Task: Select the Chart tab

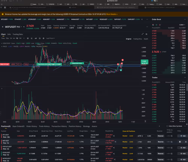Action: click(3, 34)
